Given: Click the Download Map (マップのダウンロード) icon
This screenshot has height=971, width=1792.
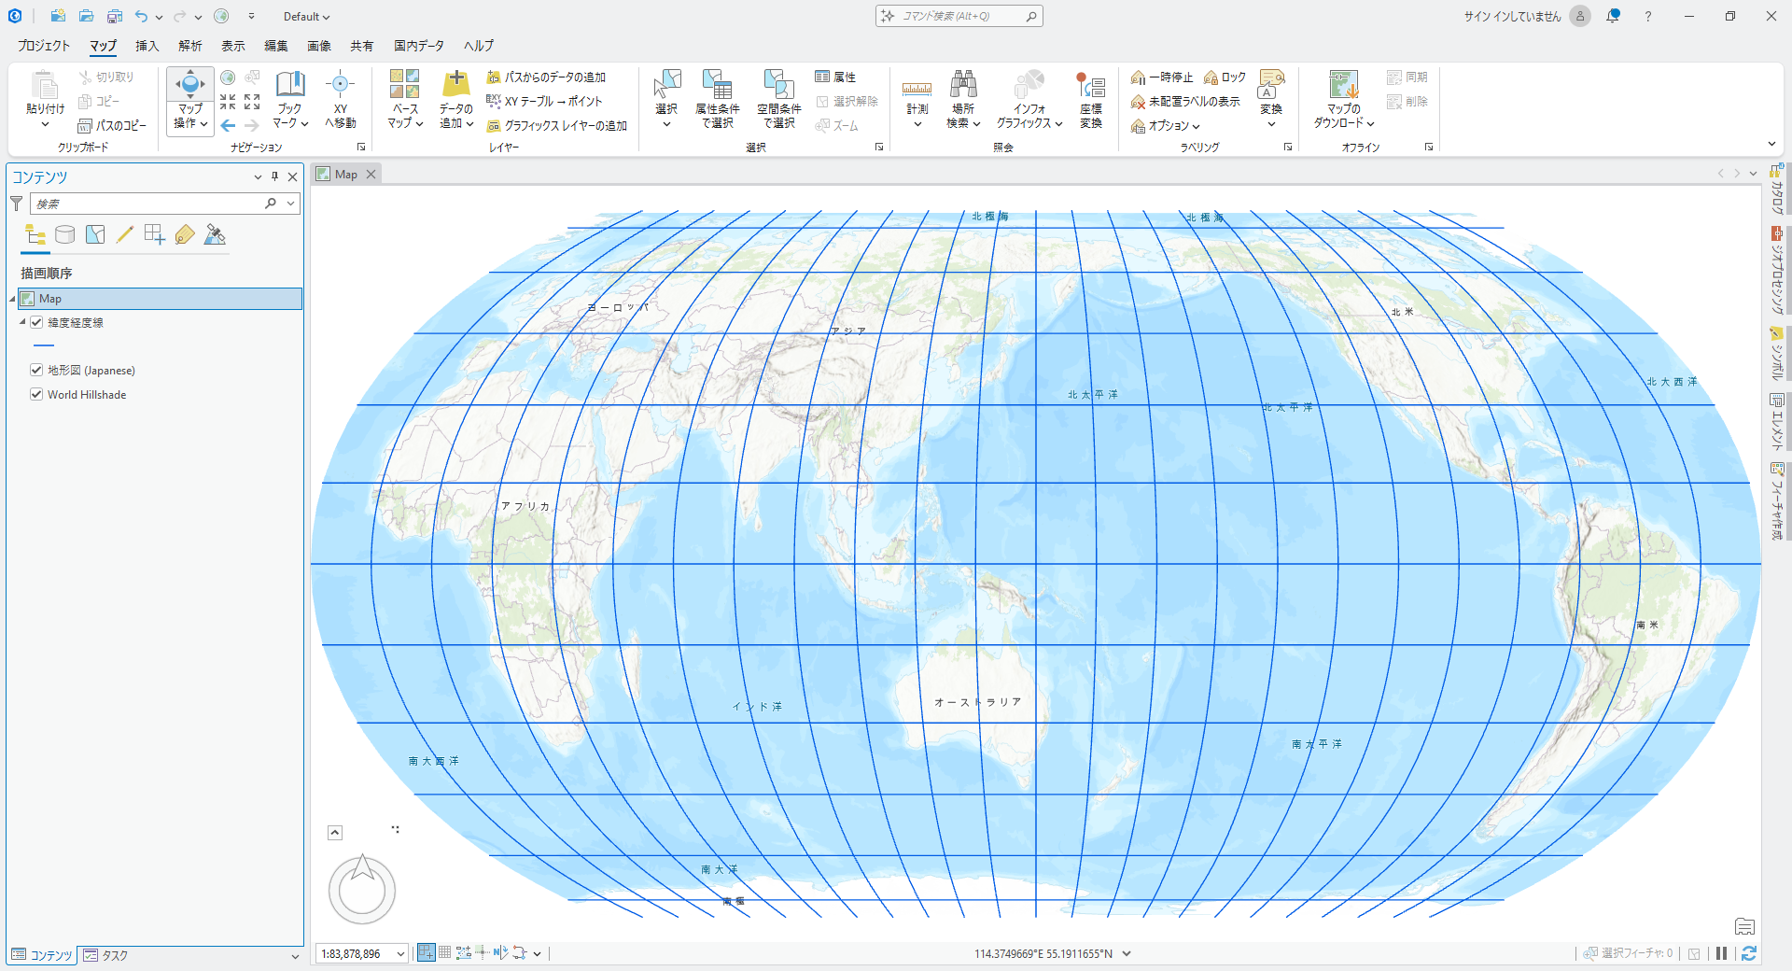Looking at the screenshot, I should (1343, 85).
